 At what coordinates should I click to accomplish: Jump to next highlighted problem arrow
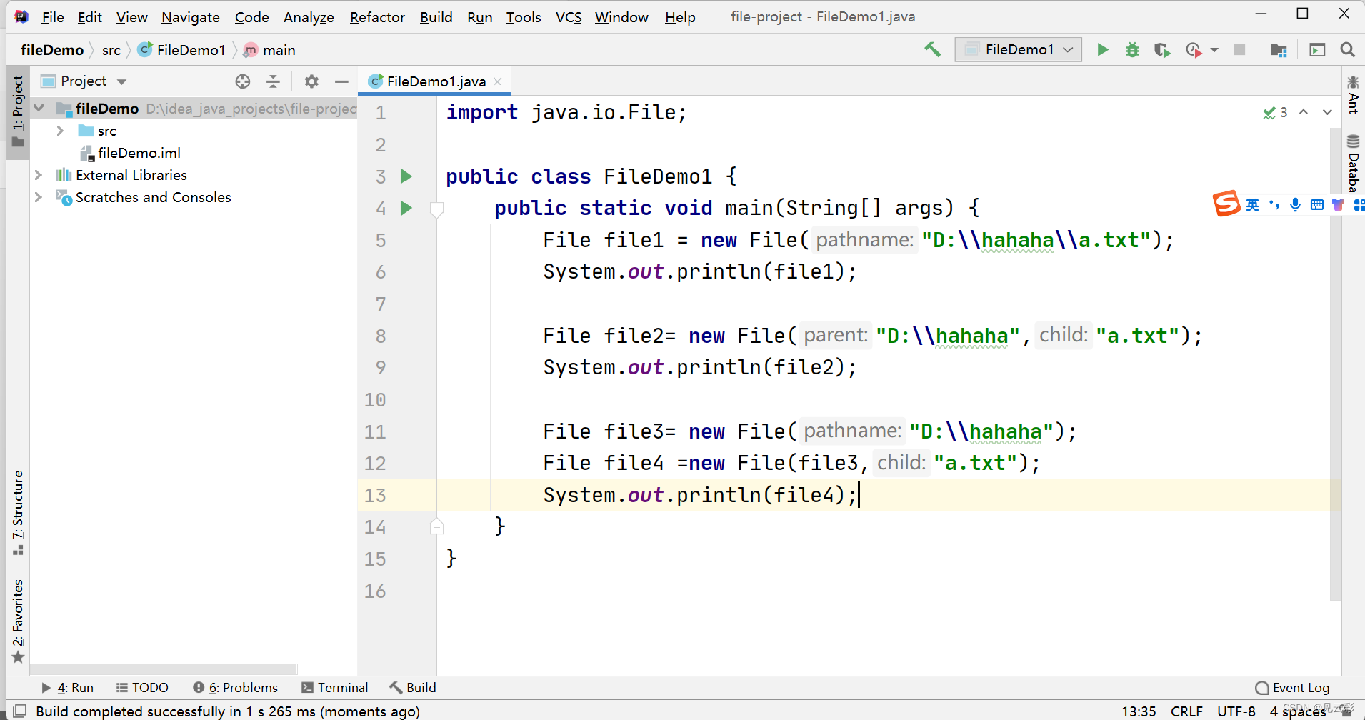point(1327,112)
